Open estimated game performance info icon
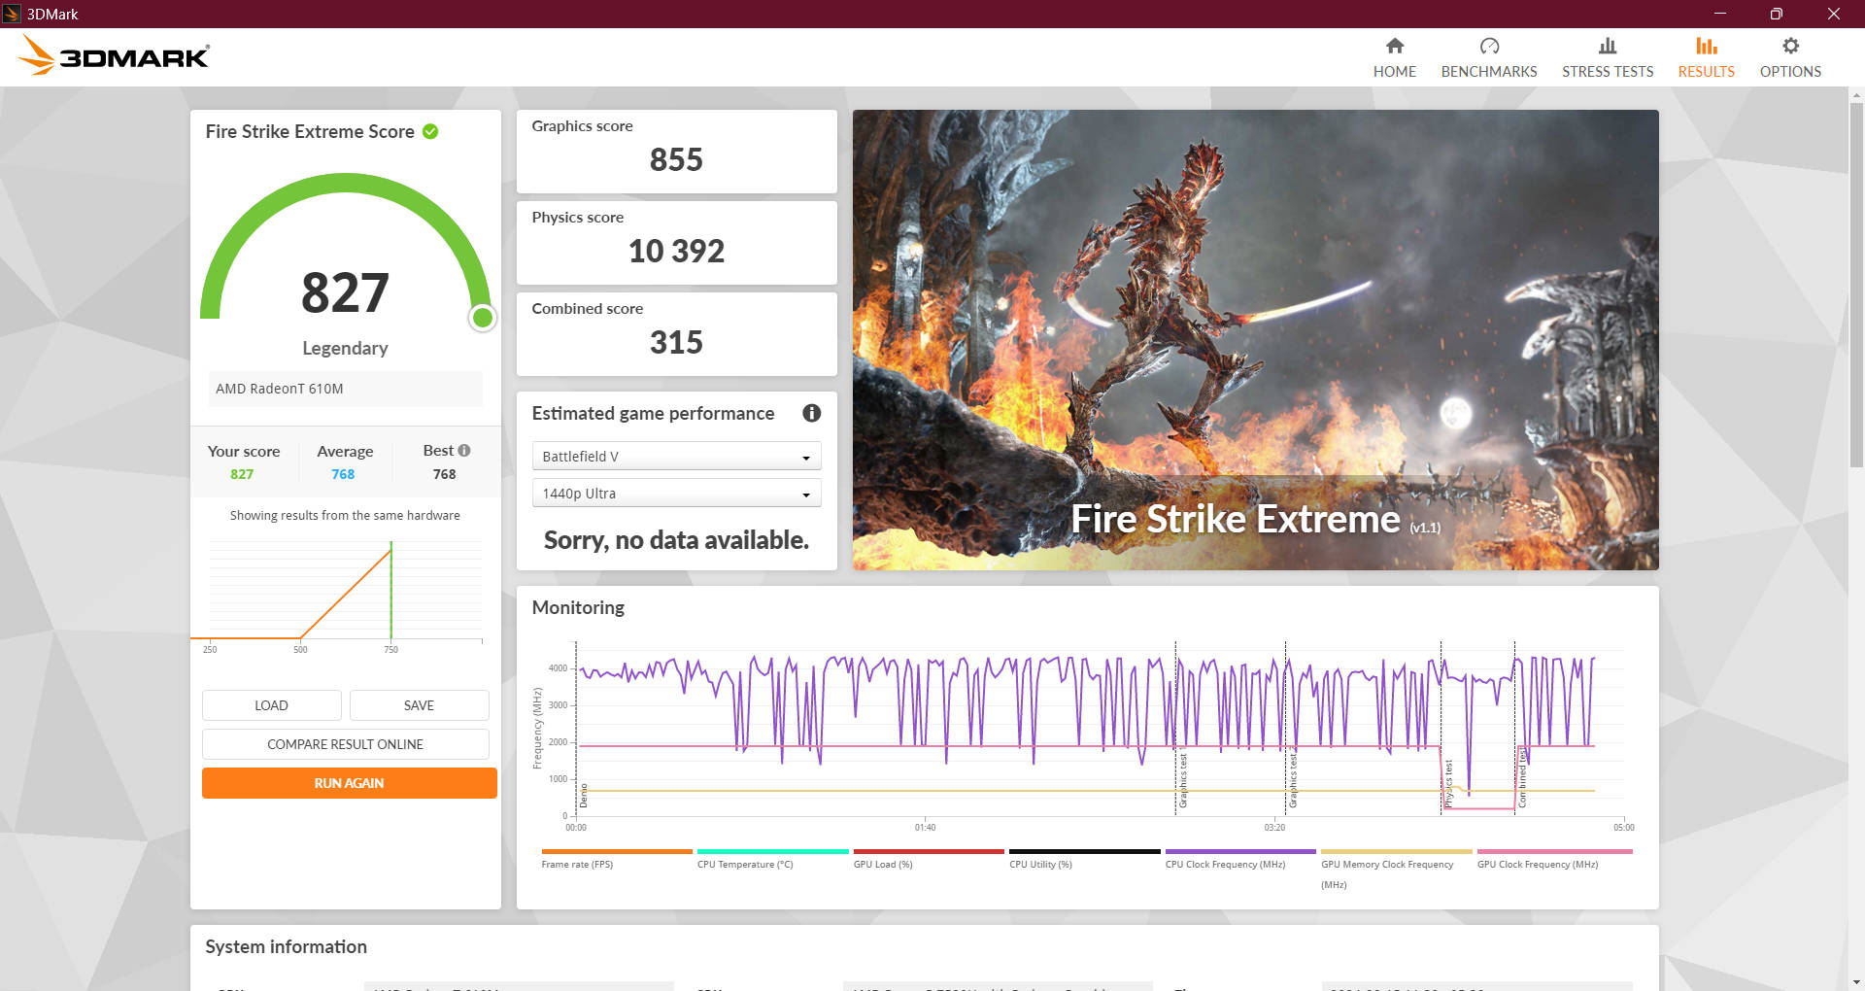 (812, 413)
